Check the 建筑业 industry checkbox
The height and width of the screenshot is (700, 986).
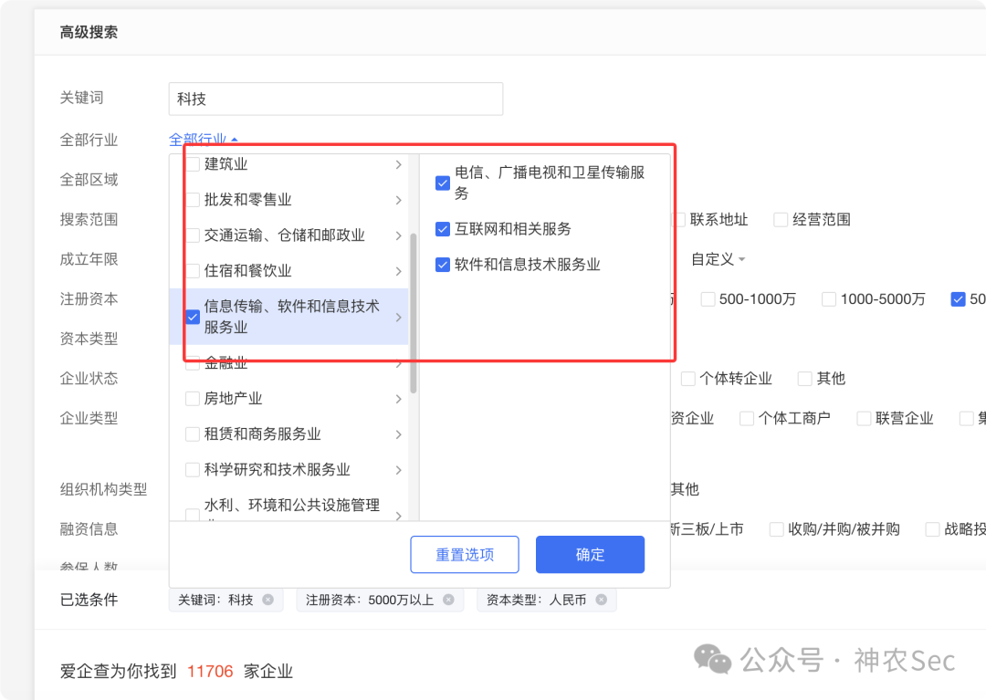tap(193, 163)
